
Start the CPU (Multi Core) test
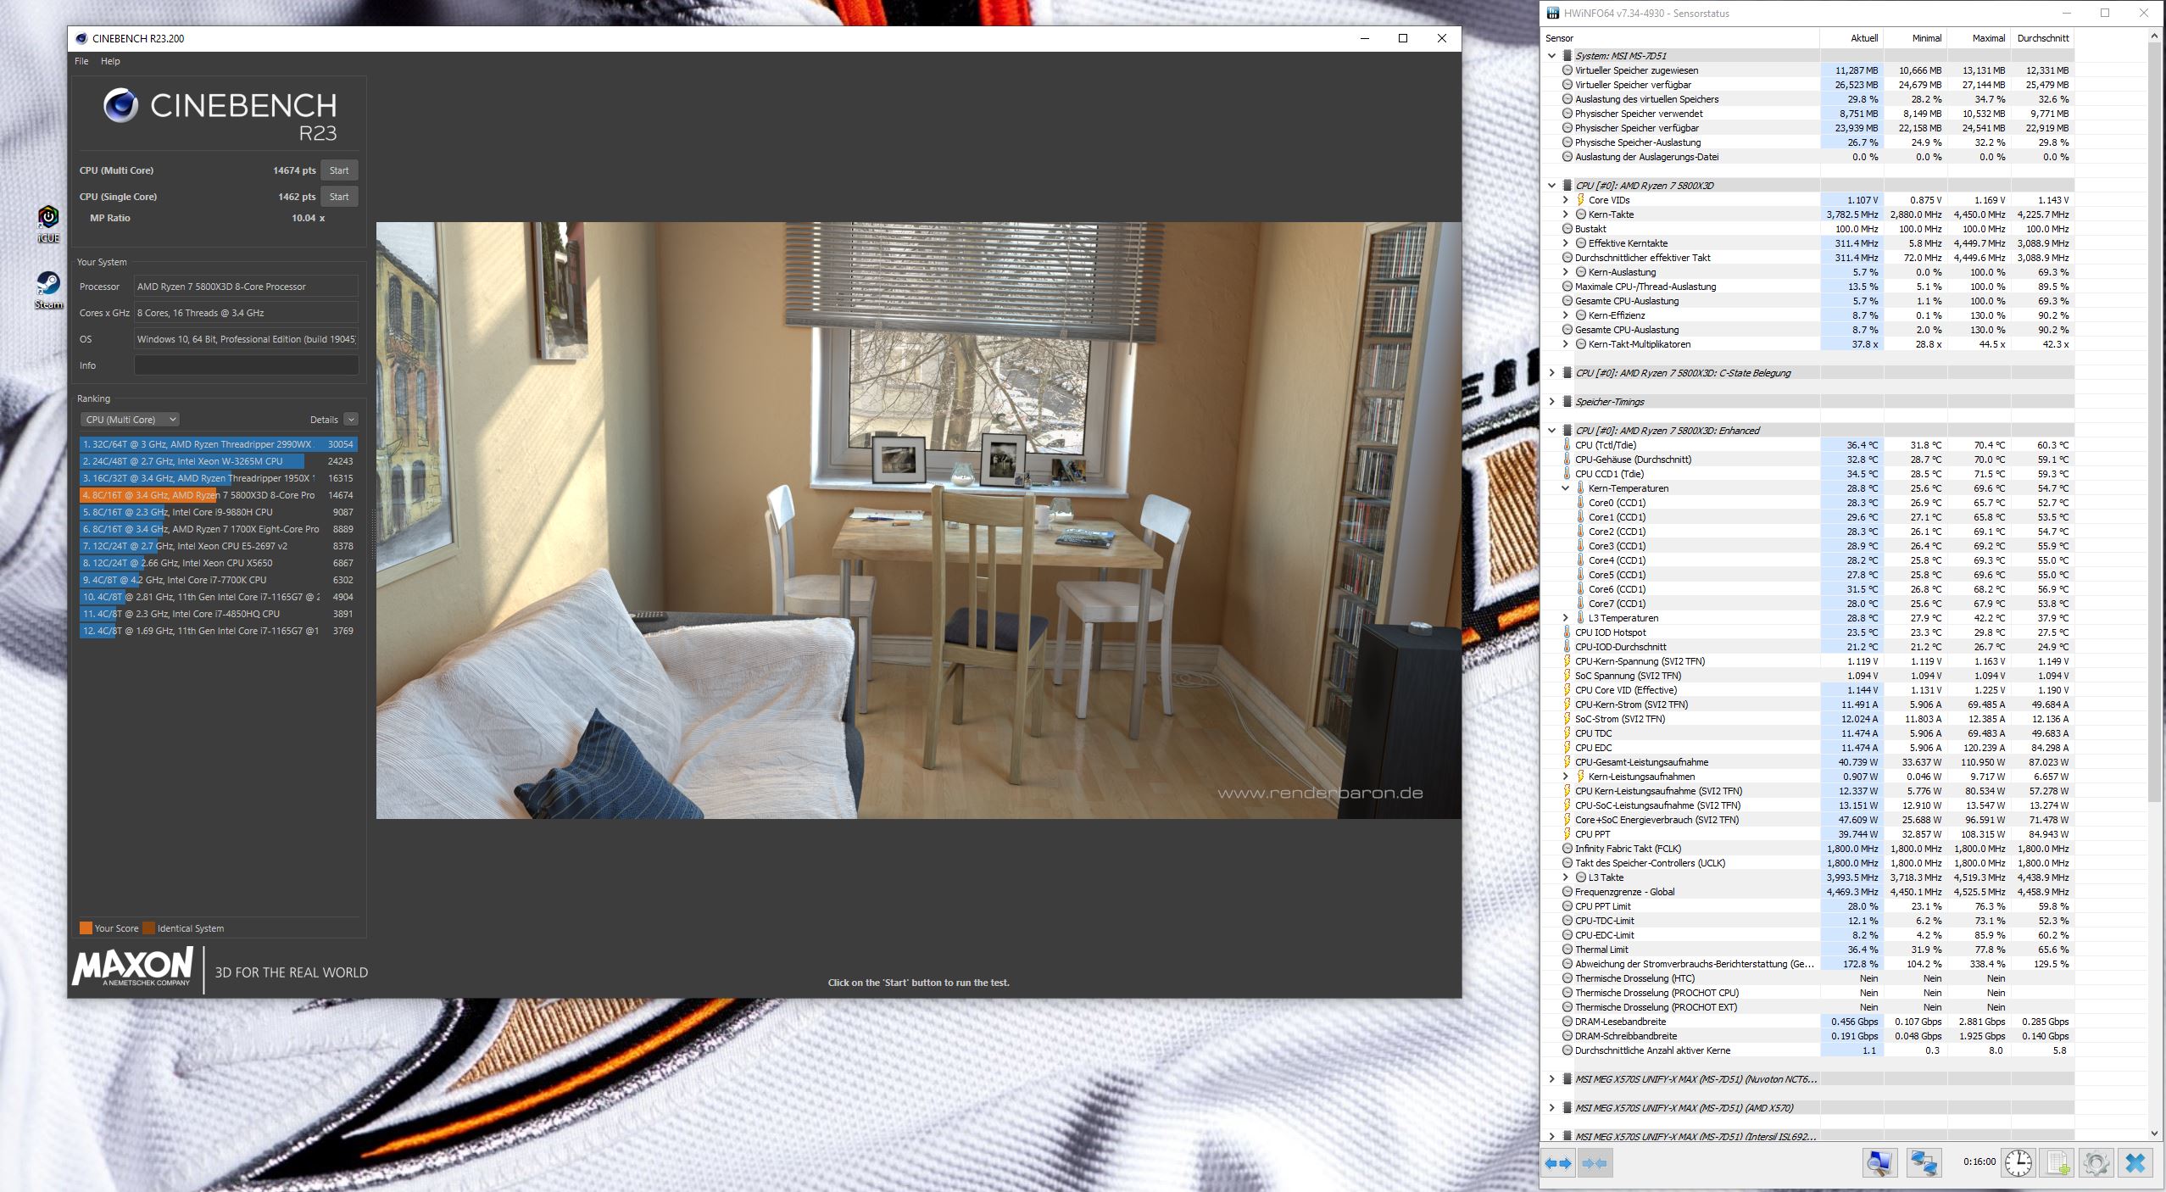point(339,170)
